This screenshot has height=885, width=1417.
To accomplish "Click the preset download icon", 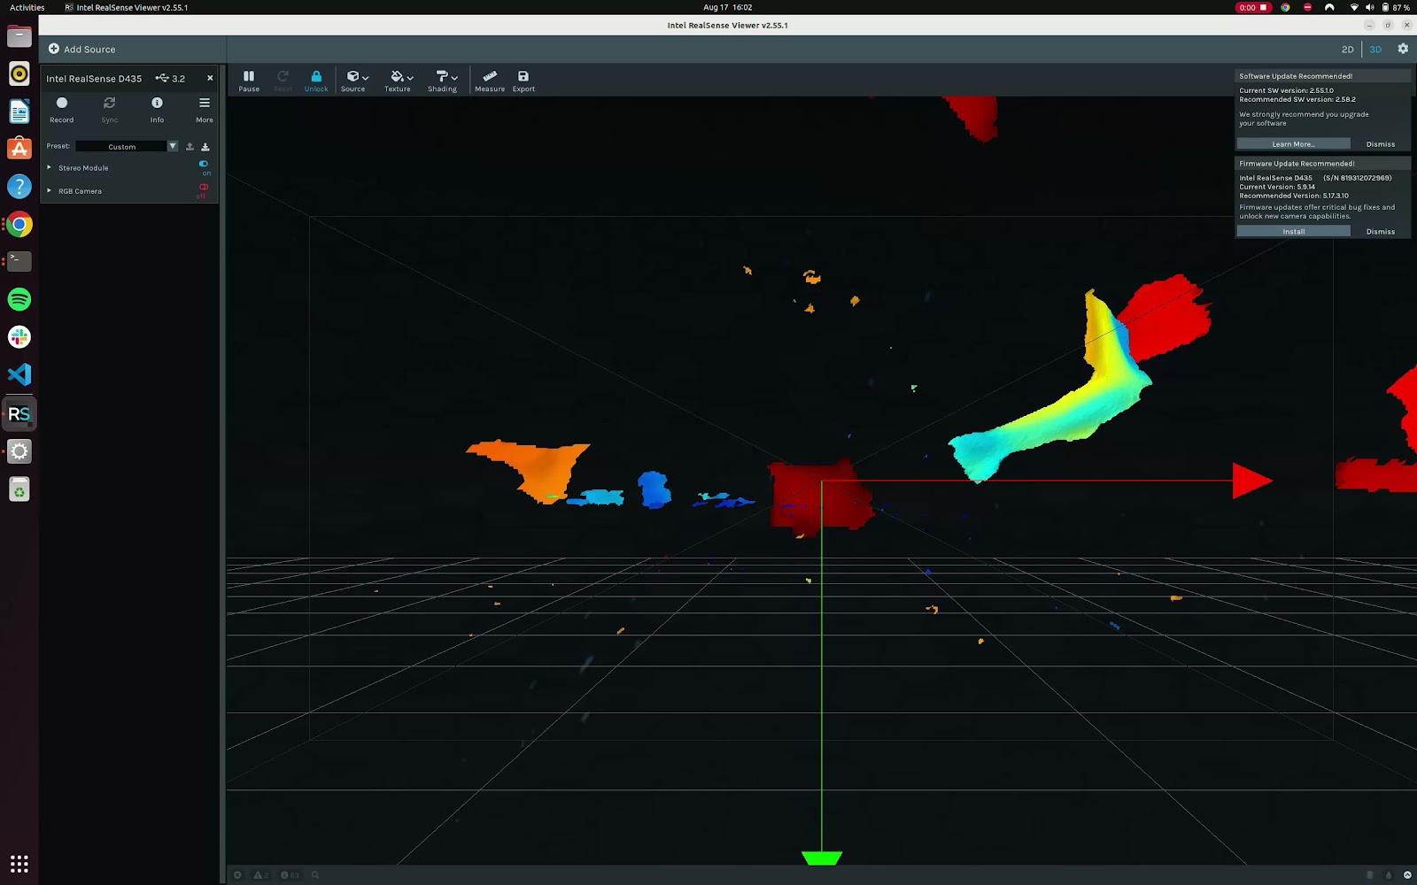I will tap(205, 146).
